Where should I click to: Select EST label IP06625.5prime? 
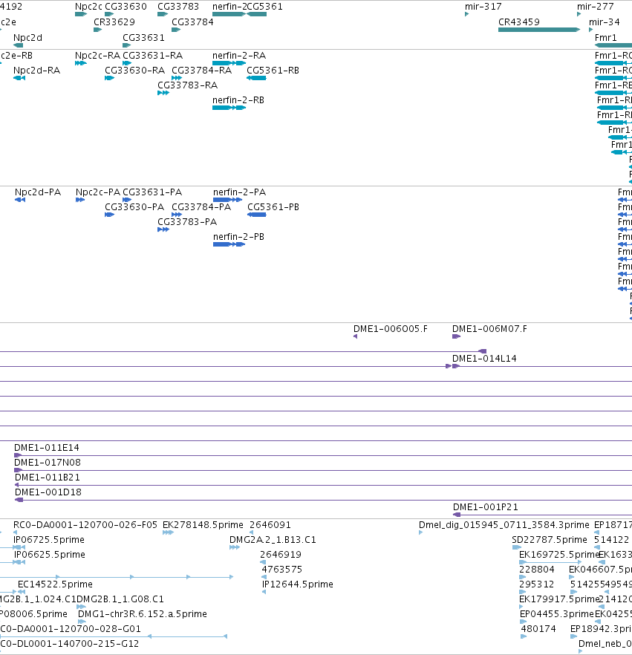[x=50, y=555]
